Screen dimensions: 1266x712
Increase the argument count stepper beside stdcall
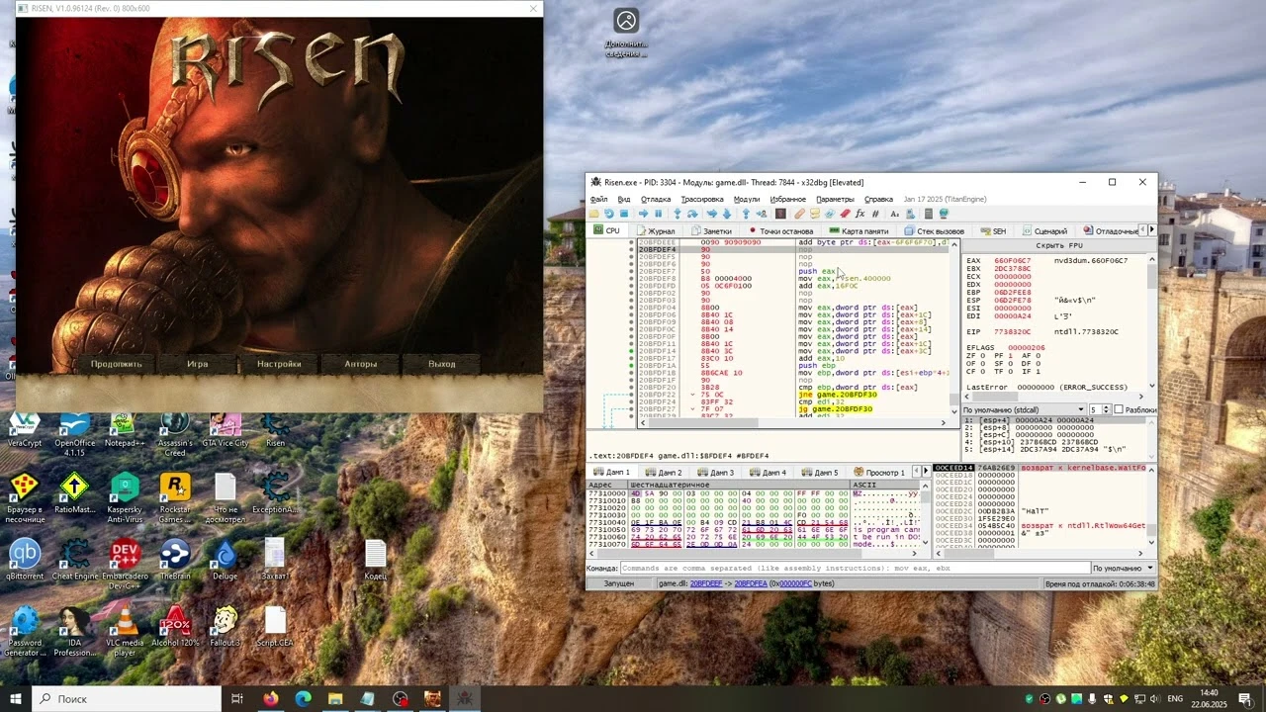pyautogui.click(x=1106, y=405)
